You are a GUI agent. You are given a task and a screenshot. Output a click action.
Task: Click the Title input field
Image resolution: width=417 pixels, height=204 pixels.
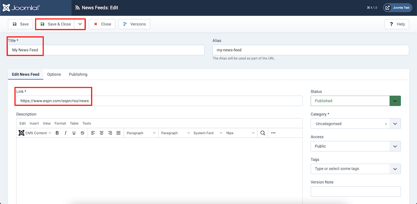pyautogui.click(x=106, y=50)
